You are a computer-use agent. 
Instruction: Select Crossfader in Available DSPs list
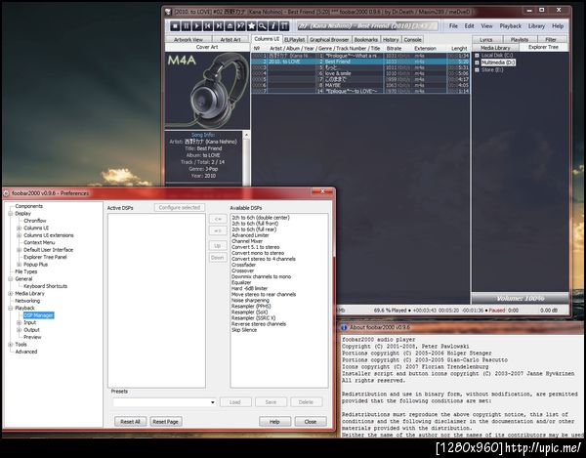pos(243,265)
